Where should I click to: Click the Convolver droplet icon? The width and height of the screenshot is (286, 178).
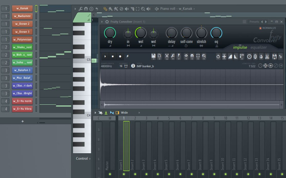261,57
